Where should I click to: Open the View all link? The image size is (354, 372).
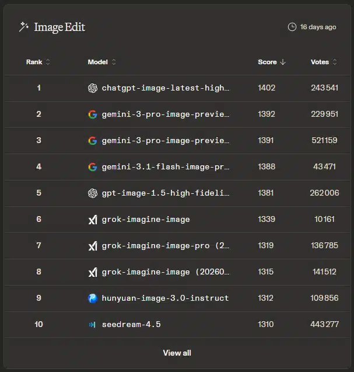coord(177,353)
